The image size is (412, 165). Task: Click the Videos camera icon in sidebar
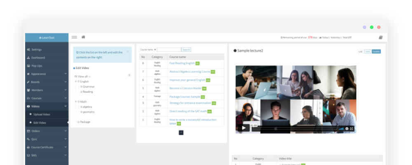[x=28, y=106]
